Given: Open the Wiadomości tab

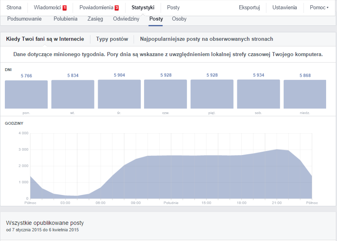Looking at the screenshot, I should (48, 8).
